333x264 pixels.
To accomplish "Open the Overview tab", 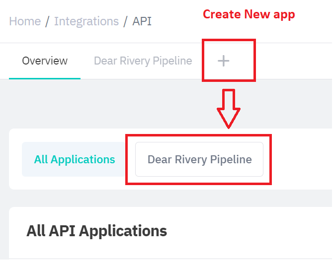I will [x=45, y=61].
